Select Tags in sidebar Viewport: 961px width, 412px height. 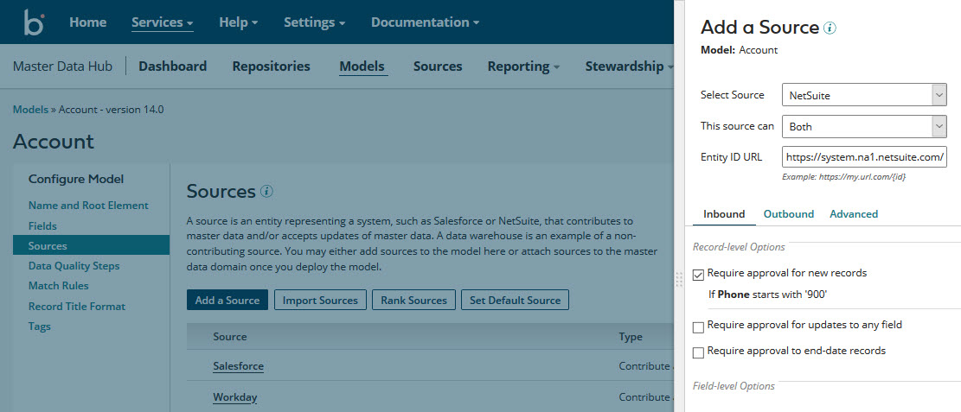pyautogui.click(x=39, y=326)
